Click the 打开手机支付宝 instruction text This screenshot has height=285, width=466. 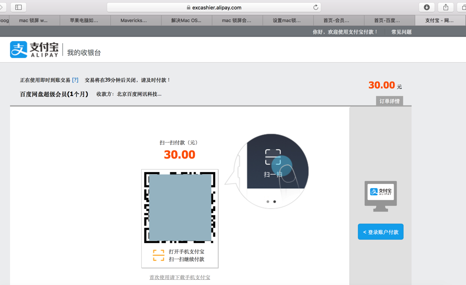[x=186, y=252]
